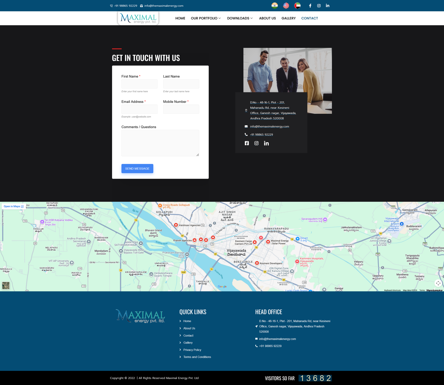Click the Venkateshwara Swami Temple marker
The width and height of the screenshot is (444, 385).
tap(151, 274)
